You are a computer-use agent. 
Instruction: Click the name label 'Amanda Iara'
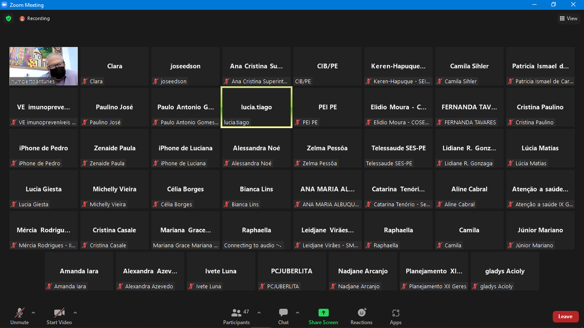tap(70, 287)
